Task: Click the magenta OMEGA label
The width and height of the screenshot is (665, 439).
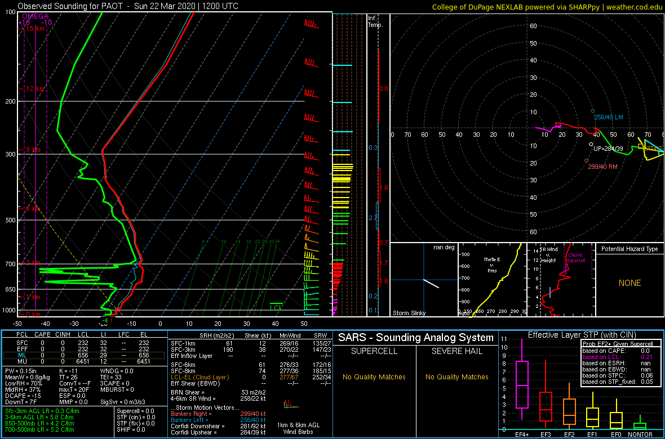Action: click(x=35, y=16)
